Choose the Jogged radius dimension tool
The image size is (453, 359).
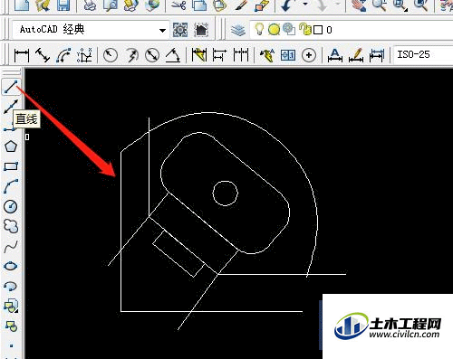coord(131,55)
